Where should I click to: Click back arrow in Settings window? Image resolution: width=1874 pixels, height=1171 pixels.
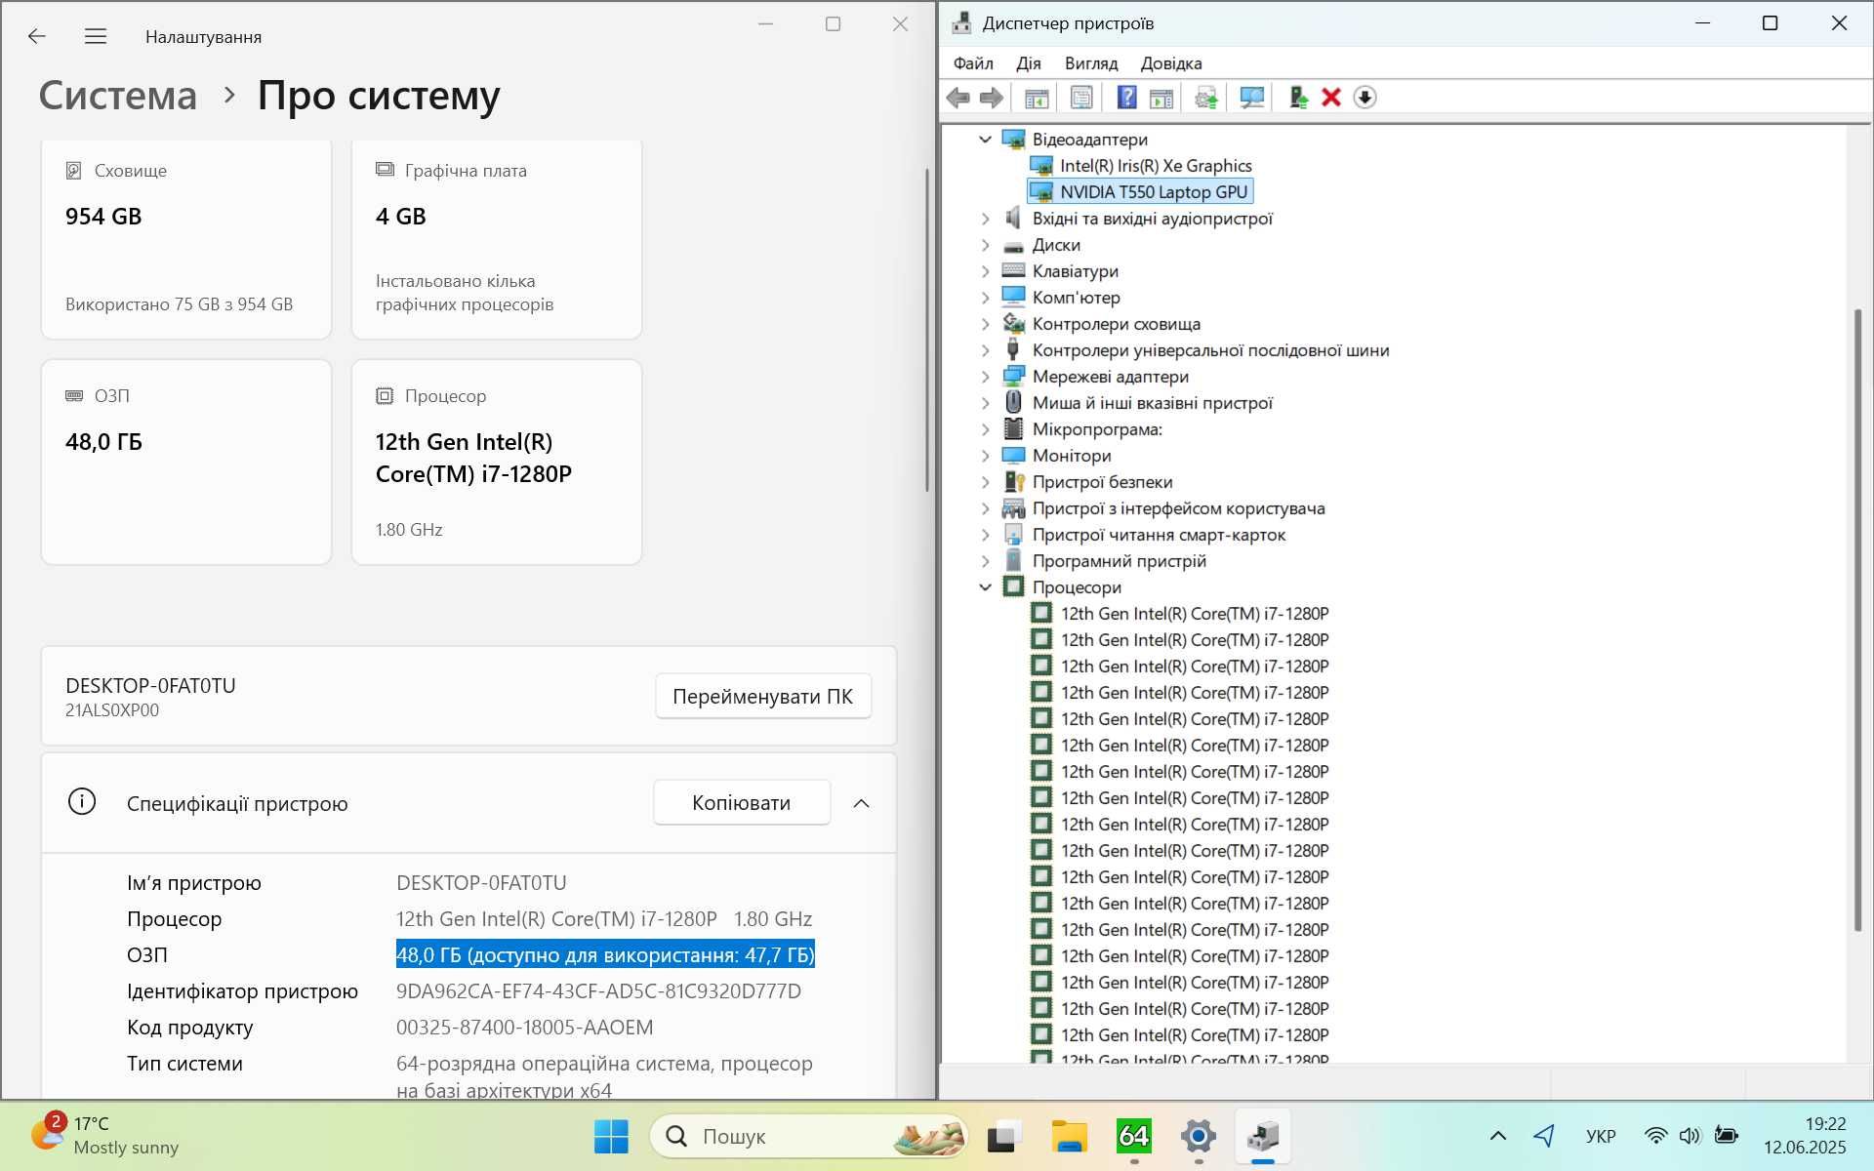click(37, 36)
